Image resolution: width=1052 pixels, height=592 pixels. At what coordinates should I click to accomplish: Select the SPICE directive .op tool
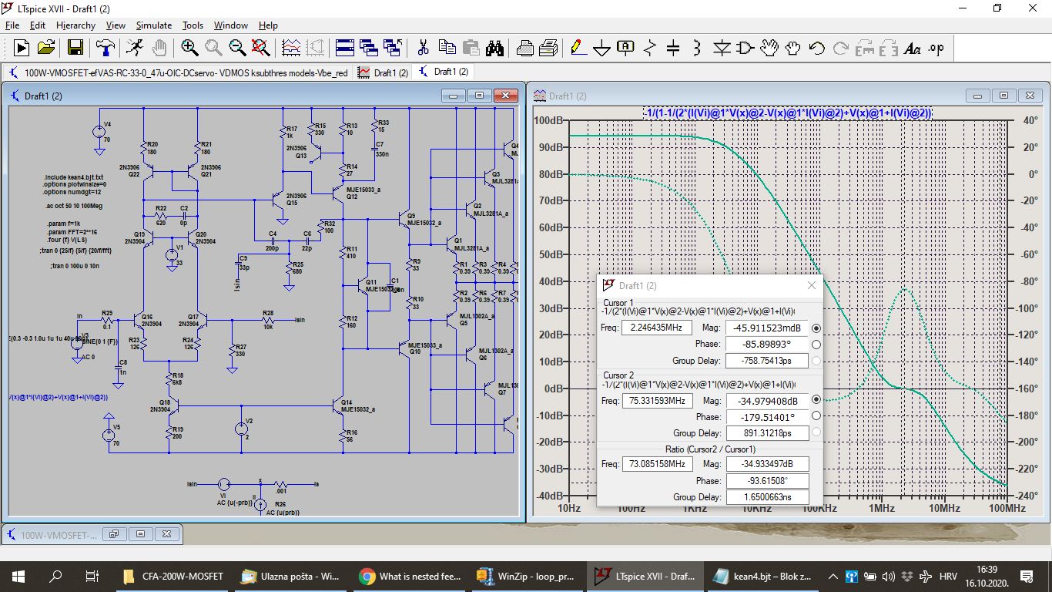click(936, 48)
